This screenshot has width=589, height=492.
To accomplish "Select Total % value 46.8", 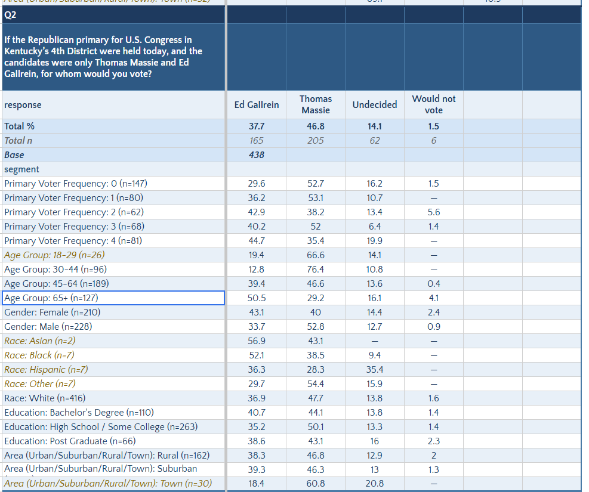I will (316, 126).
